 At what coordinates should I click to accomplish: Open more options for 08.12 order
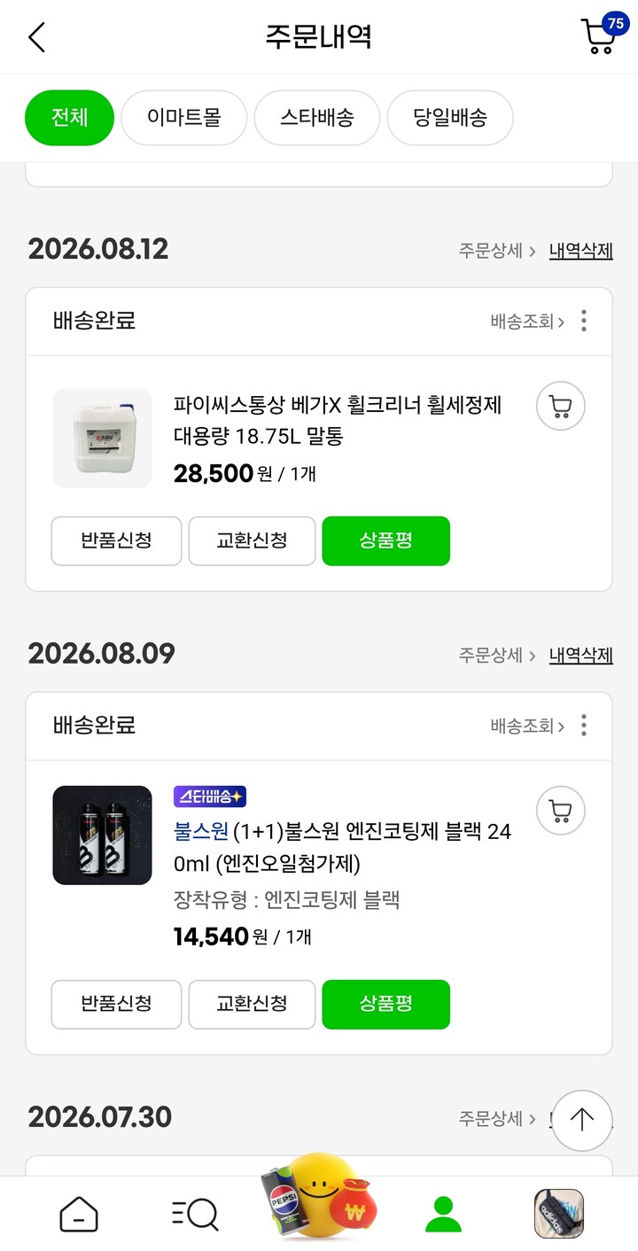coord(583,321)
